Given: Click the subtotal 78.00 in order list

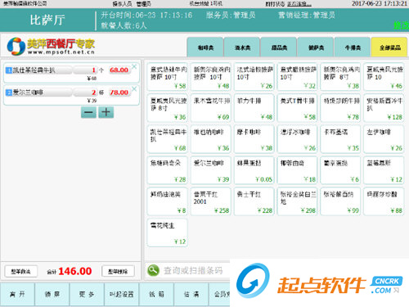Looking at the screenshot, I should coord(119,93).
